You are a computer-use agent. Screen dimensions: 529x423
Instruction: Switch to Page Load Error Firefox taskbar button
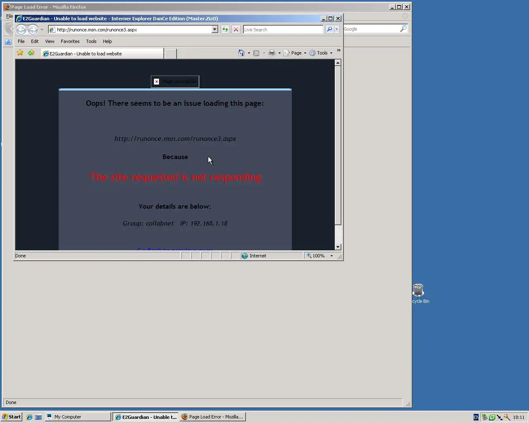click(212, 417)
